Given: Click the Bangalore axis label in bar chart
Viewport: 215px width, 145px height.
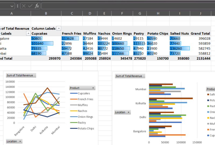Looking at the screenshot, I should click(140, 131).
